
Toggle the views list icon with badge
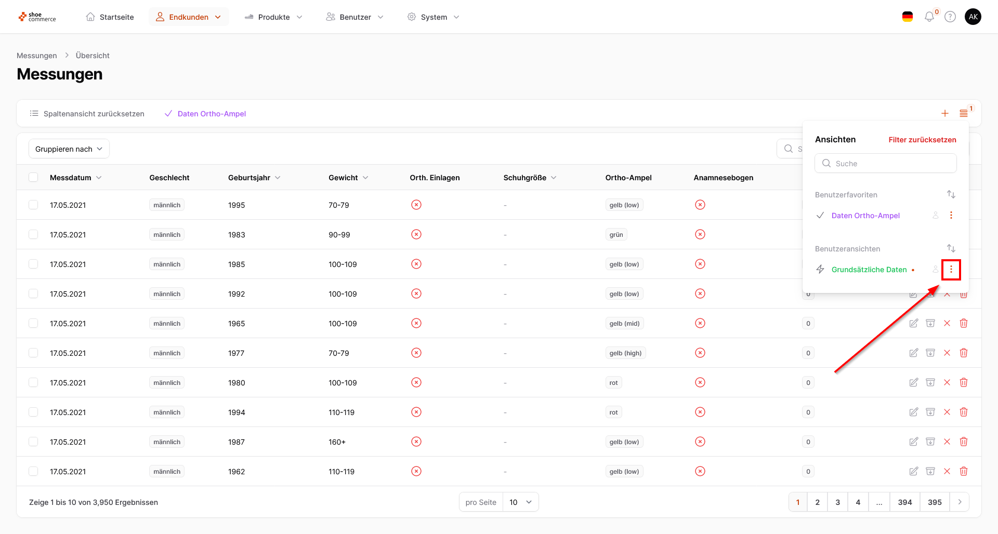963,114
